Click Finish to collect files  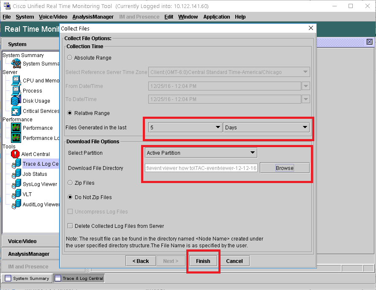click(203, 261)
